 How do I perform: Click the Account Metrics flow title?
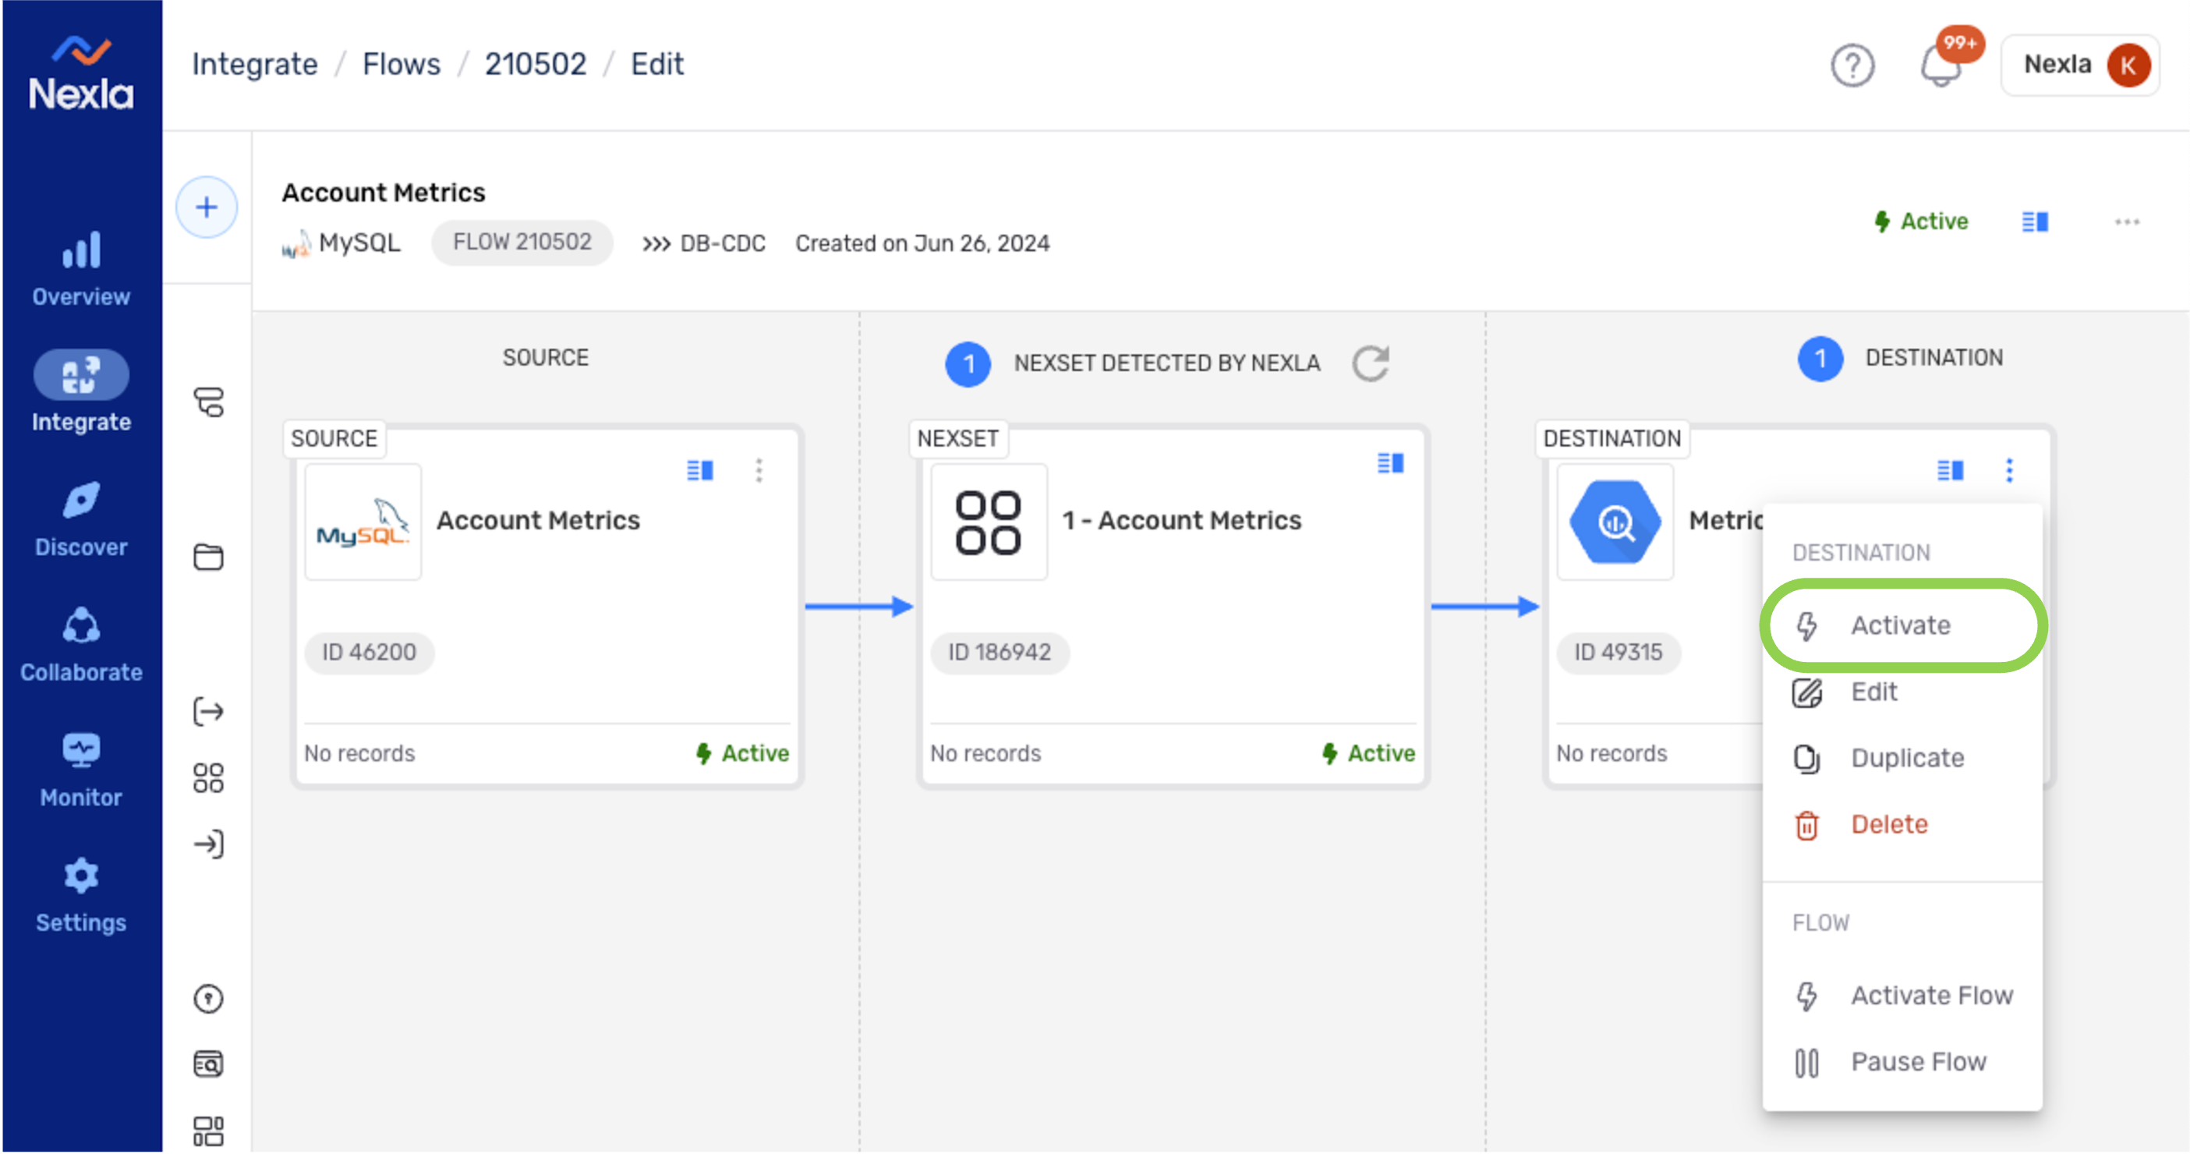384,193
